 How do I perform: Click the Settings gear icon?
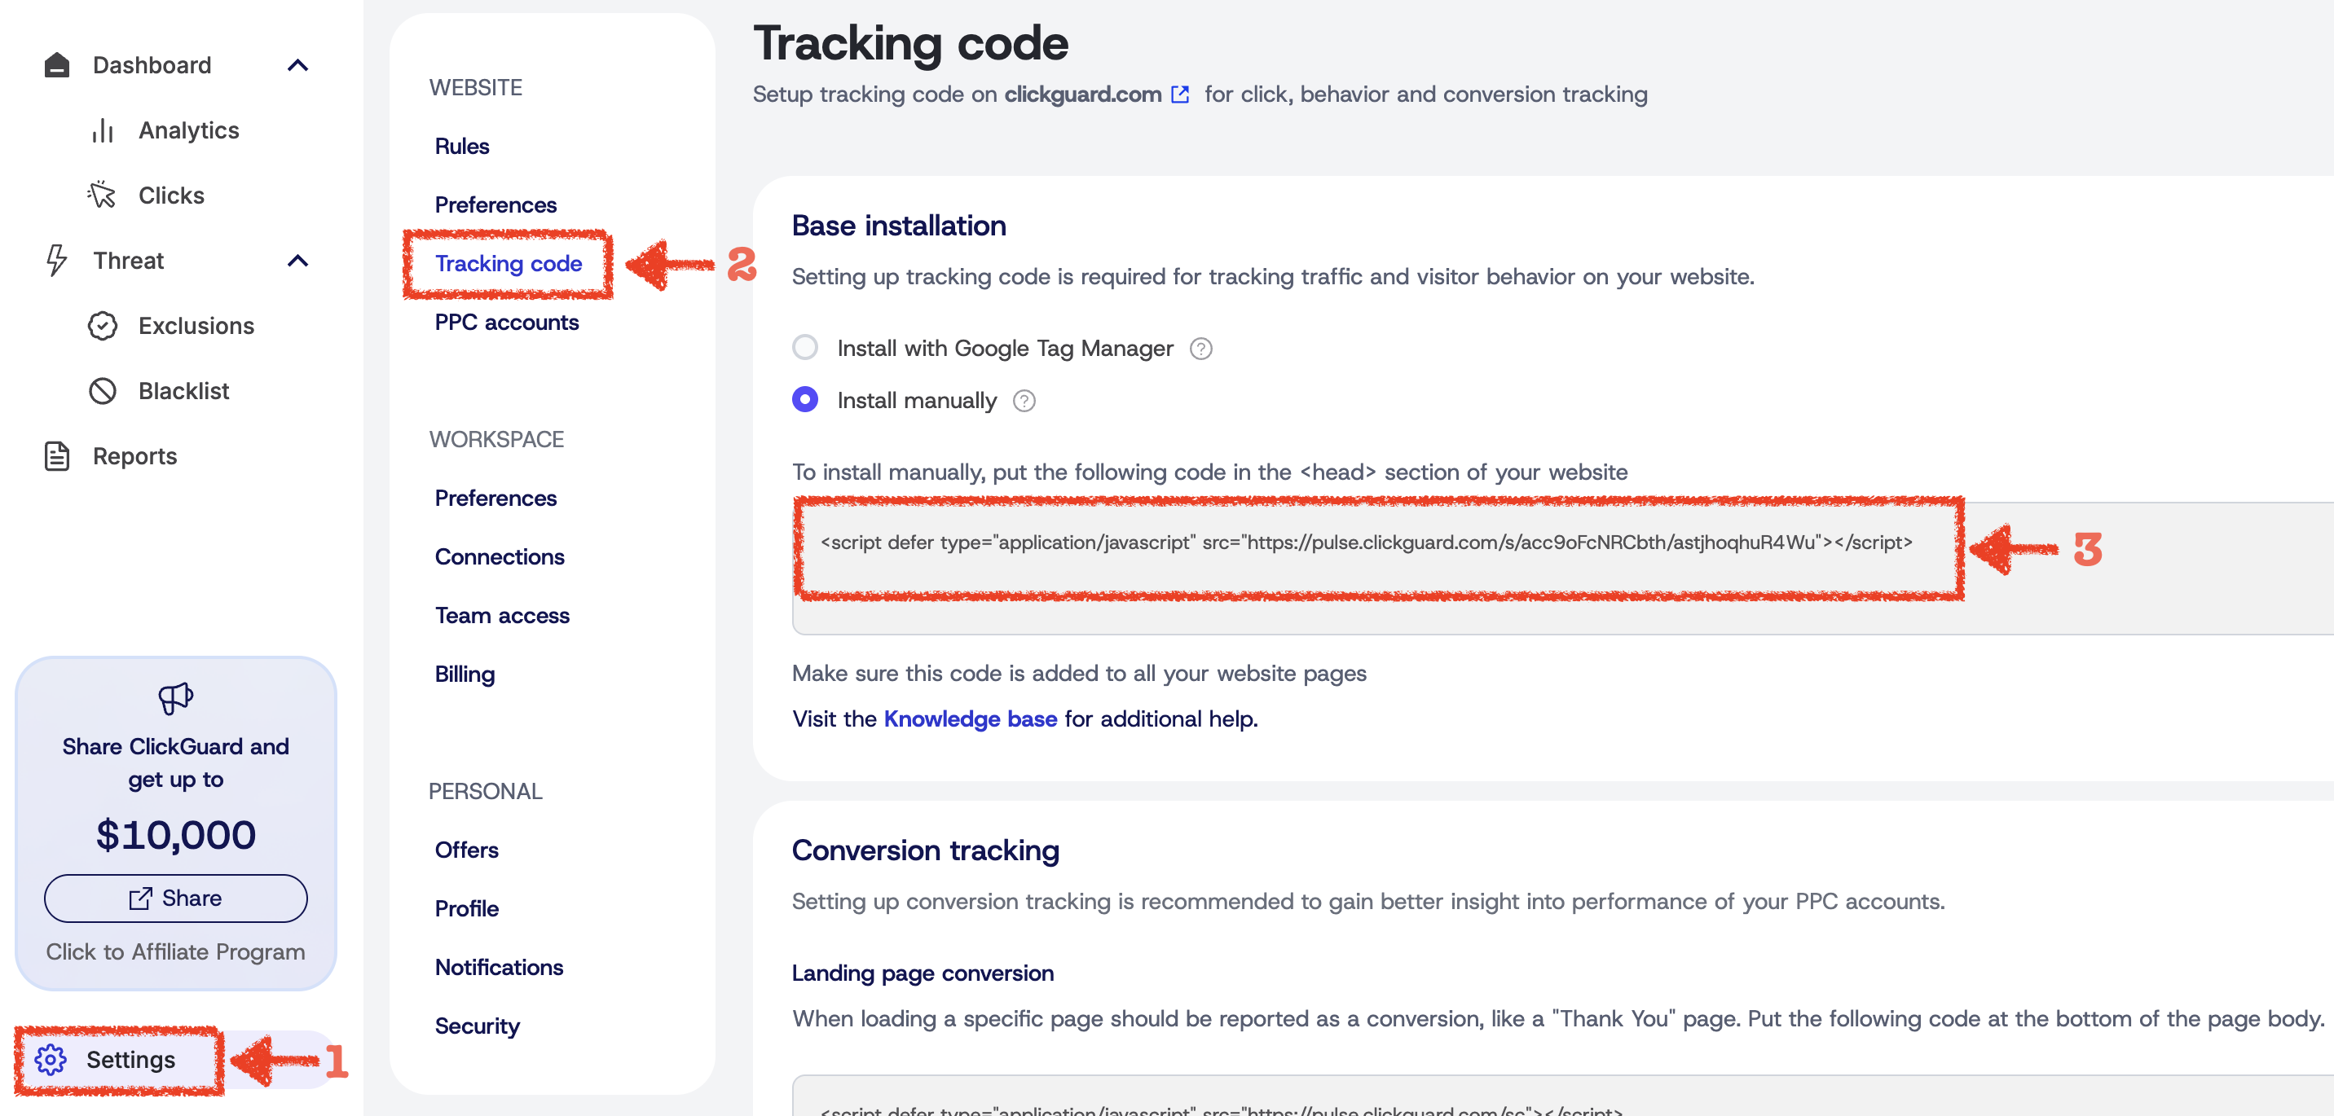coord(51,1059)
